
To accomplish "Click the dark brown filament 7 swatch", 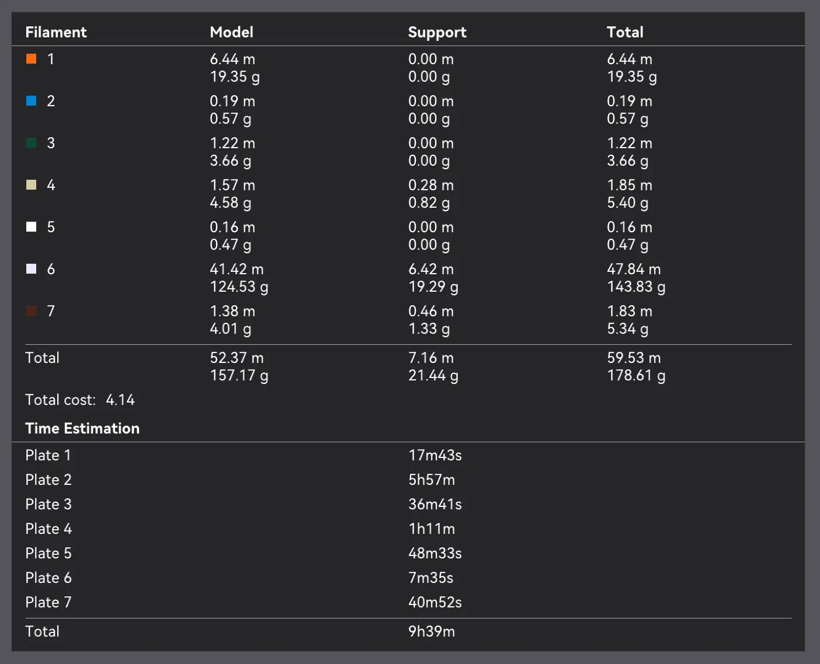I will [32, 311].
